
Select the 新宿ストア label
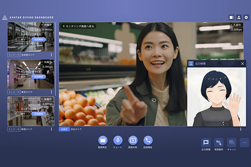(x=27, y=129)
